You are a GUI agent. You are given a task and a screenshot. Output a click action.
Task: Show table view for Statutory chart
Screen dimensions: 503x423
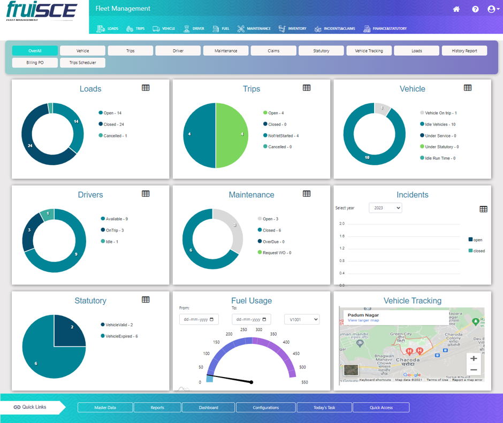[146, 299]
